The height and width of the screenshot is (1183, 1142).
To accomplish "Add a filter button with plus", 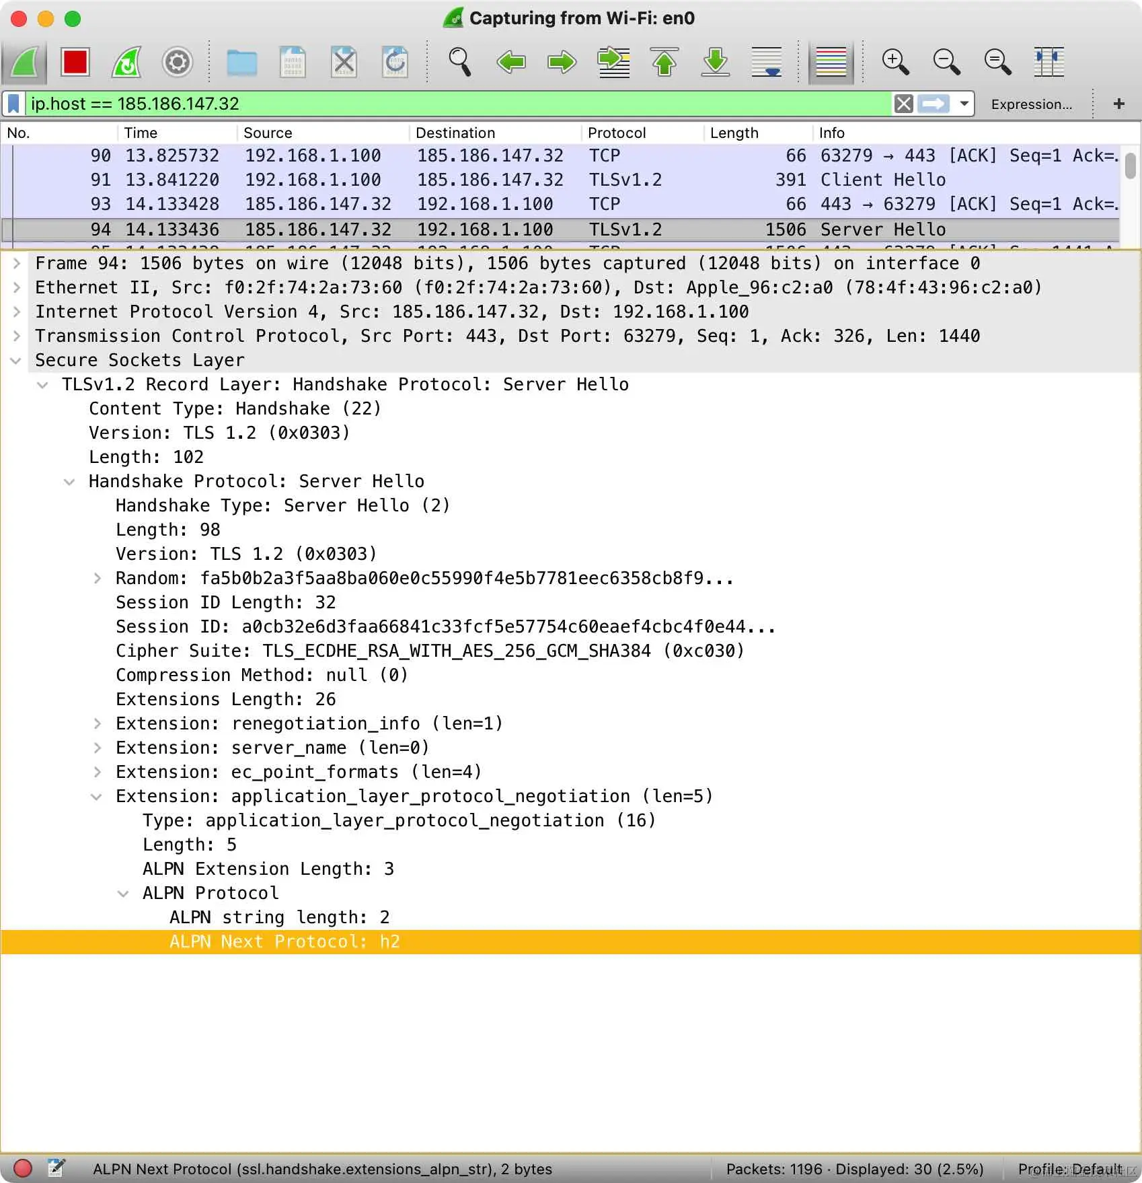I will (1118, 104).
